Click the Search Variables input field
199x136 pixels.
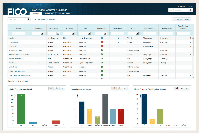coord(178,10)
